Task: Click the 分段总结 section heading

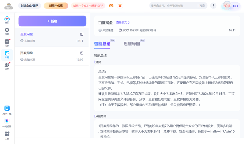Action: click(101, 116)
